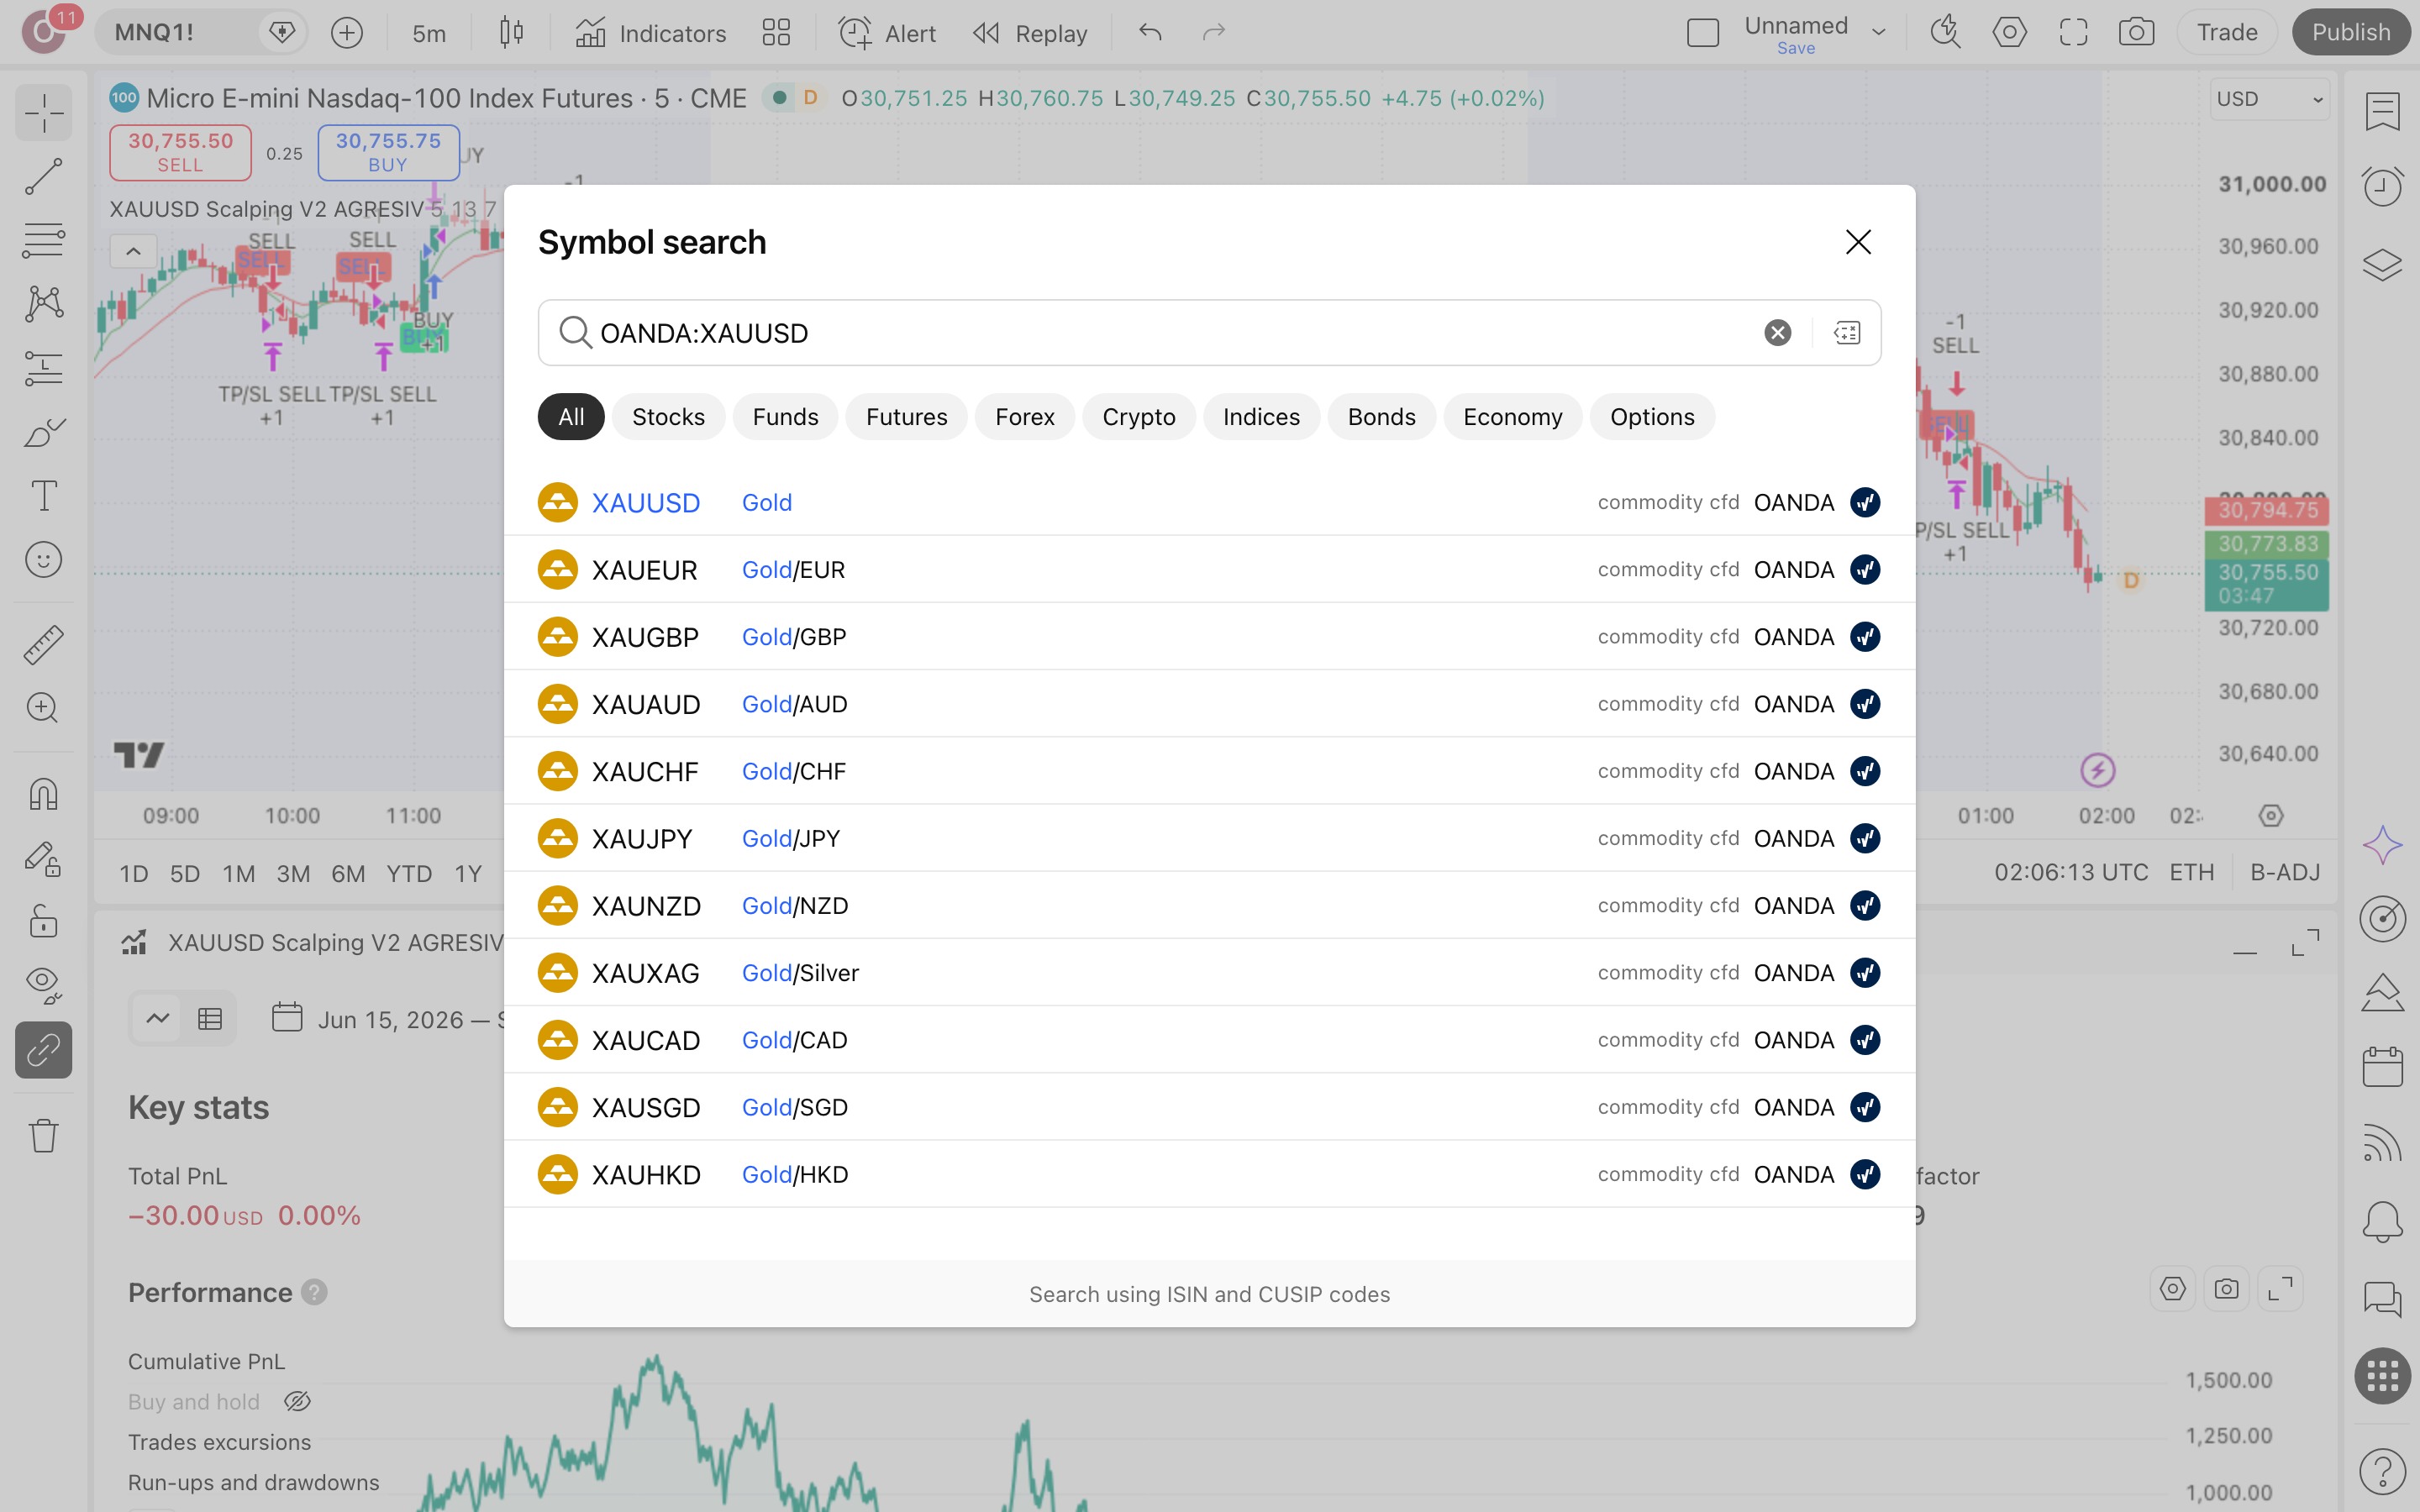Choose the XAUGBP Gold/GBP result

(1209, 637)
